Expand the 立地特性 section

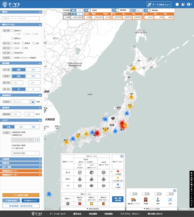(21, 159)
